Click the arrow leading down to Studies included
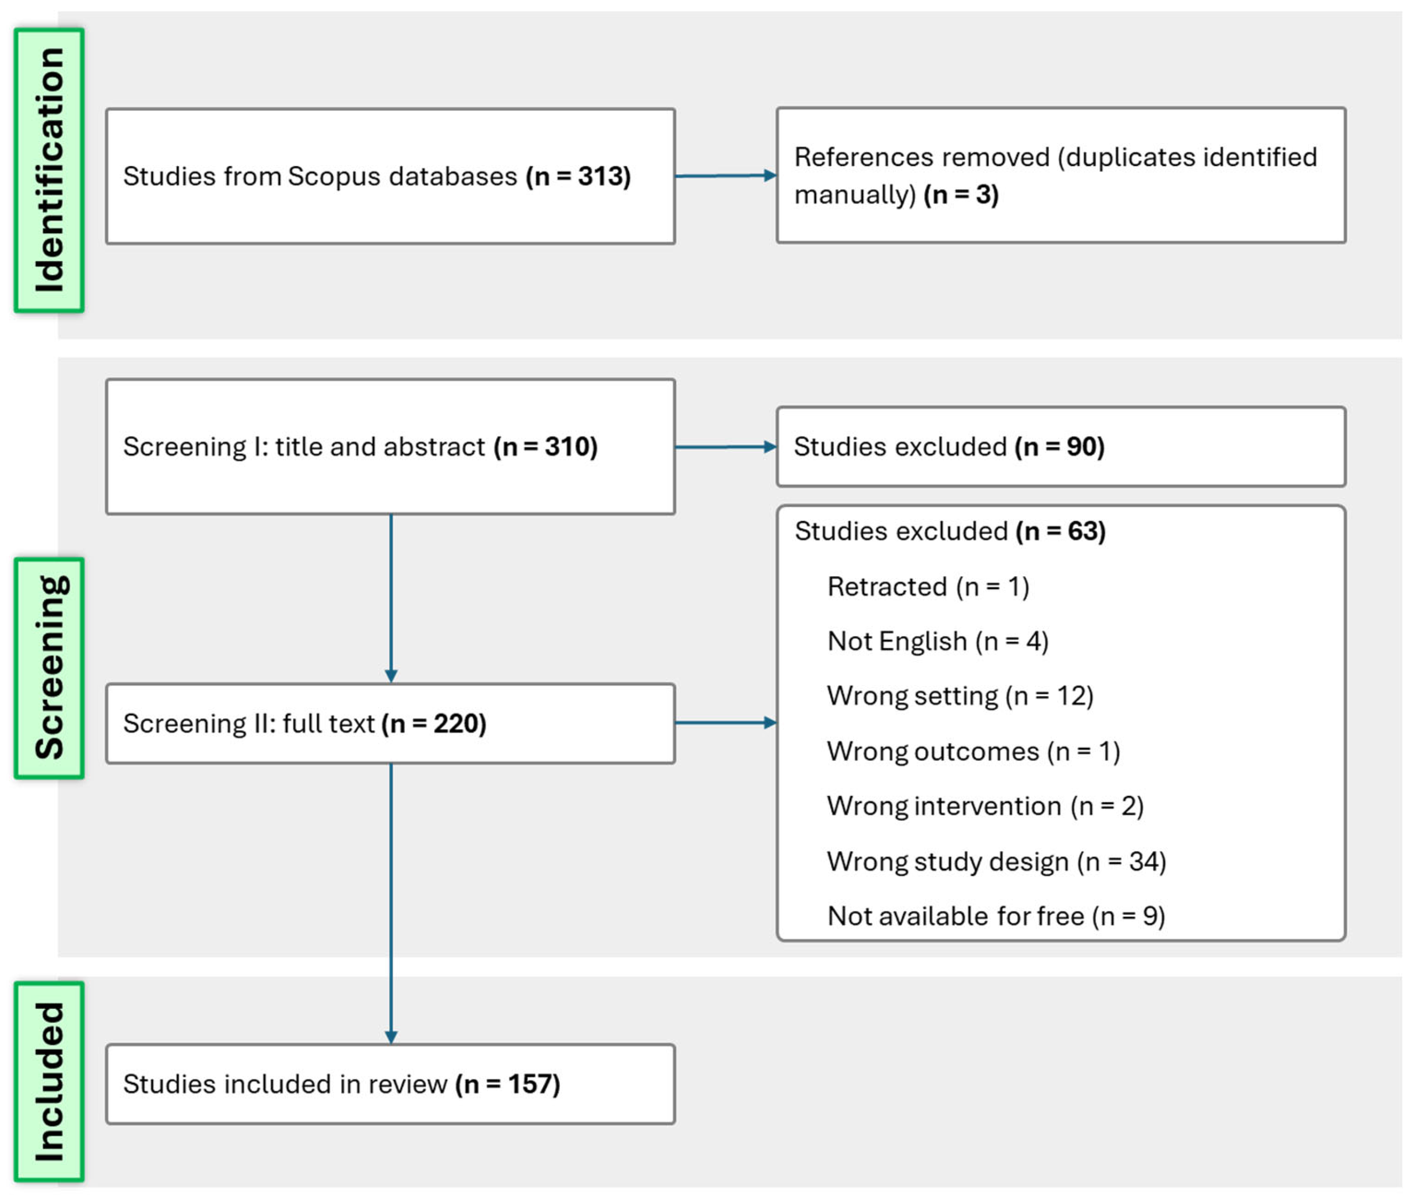This screenshot has height=1199, width=1411. 391,904
